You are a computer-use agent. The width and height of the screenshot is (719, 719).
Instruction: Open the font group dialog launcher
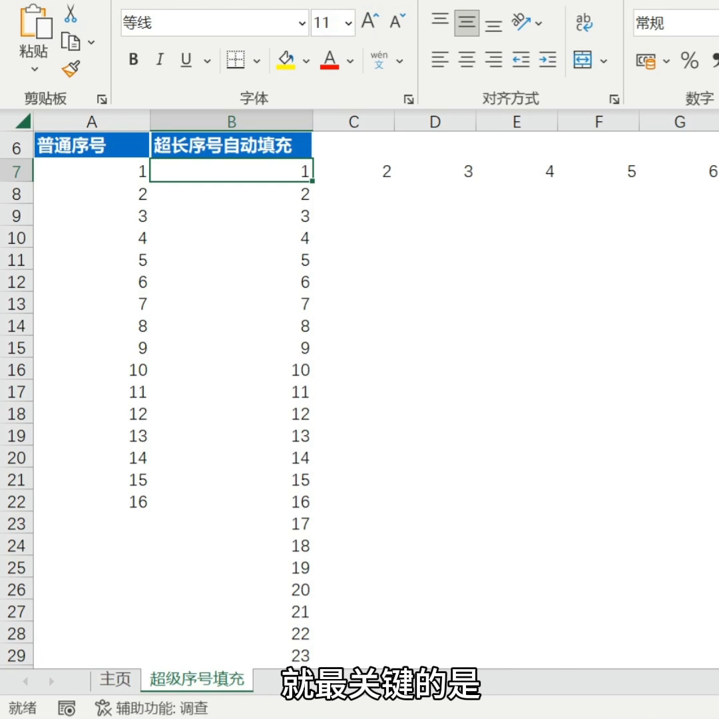tap(409, 99)
